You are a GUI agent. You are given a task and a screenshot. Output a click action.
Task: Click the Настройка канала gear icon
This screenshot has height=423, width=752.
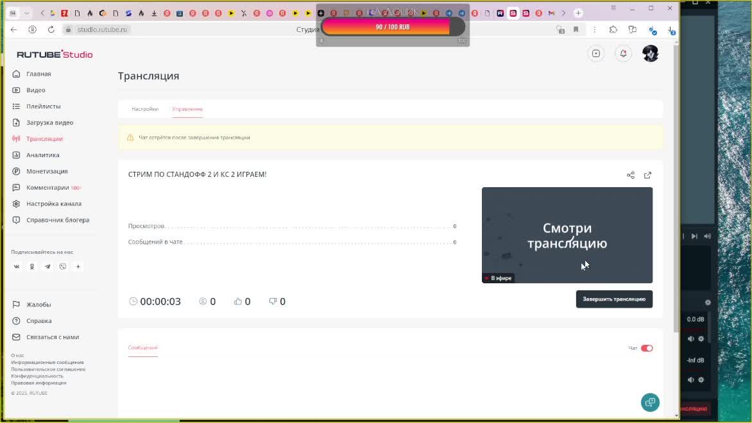coord(16,204)
